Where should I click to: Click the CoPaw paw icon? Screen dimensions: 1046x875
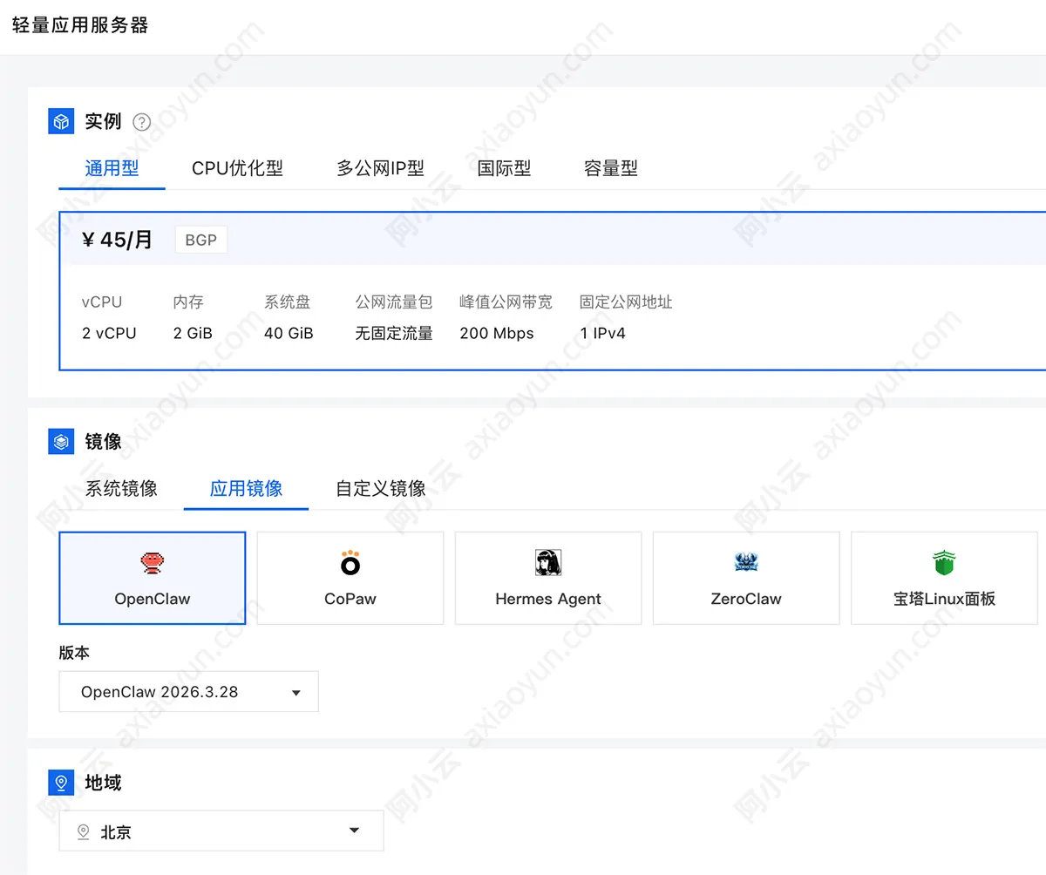click(350, 563)
